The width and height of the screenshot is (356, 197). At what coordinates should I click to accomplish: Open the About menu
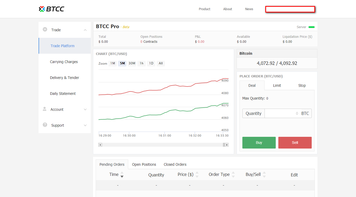coord(228,9)
